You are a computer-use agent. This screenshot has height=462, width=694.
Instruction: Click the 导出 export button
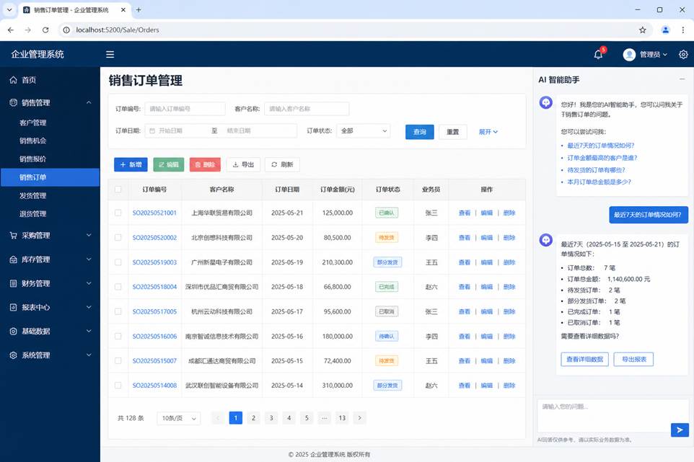243,164
